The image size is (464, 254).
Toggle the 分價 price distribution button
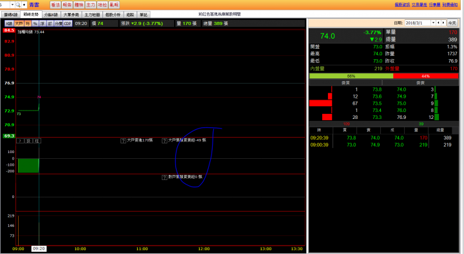click(59, 23)
